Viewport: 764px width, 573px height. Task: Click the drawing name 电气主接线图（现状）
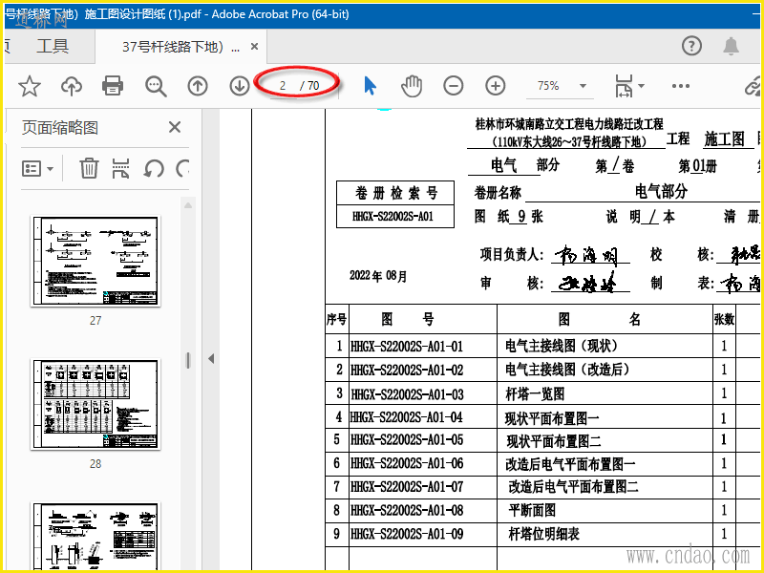click(x=562, y=346)
